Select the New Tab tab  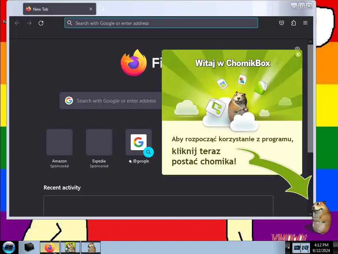pos(59,9)
